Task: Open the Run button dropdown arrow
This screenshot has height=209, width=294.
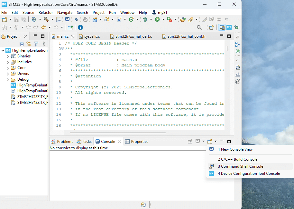Action: pyautogui.click(x=163, y=19)
